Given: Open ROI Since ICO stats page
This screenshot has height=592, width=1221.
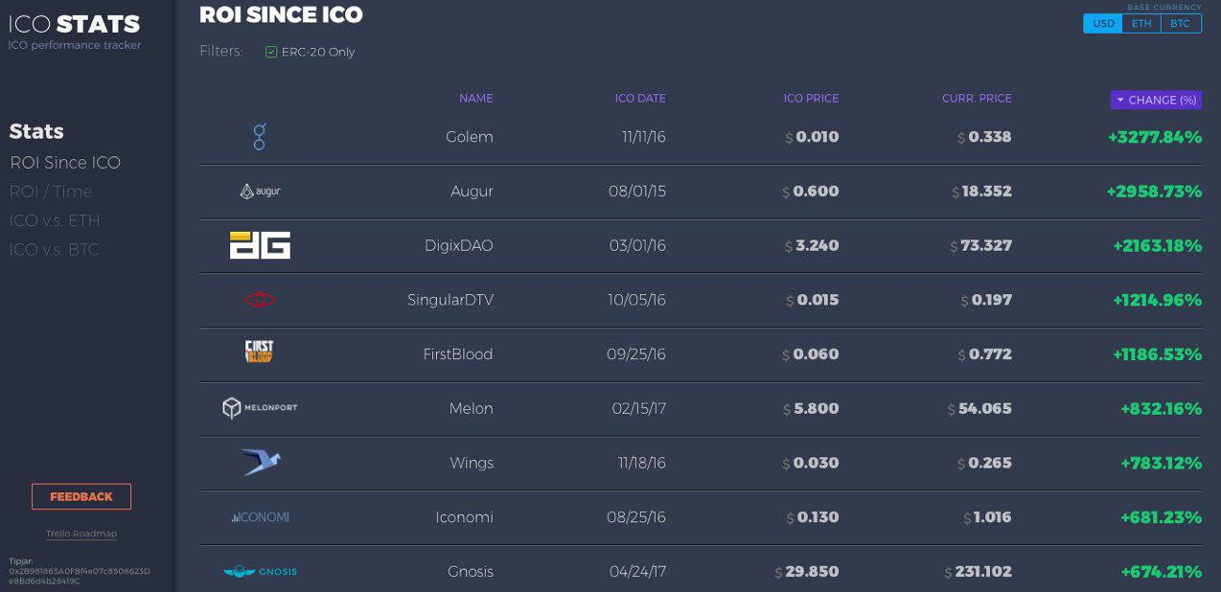Looking at the screenshot, I should [x=65, y=163].
